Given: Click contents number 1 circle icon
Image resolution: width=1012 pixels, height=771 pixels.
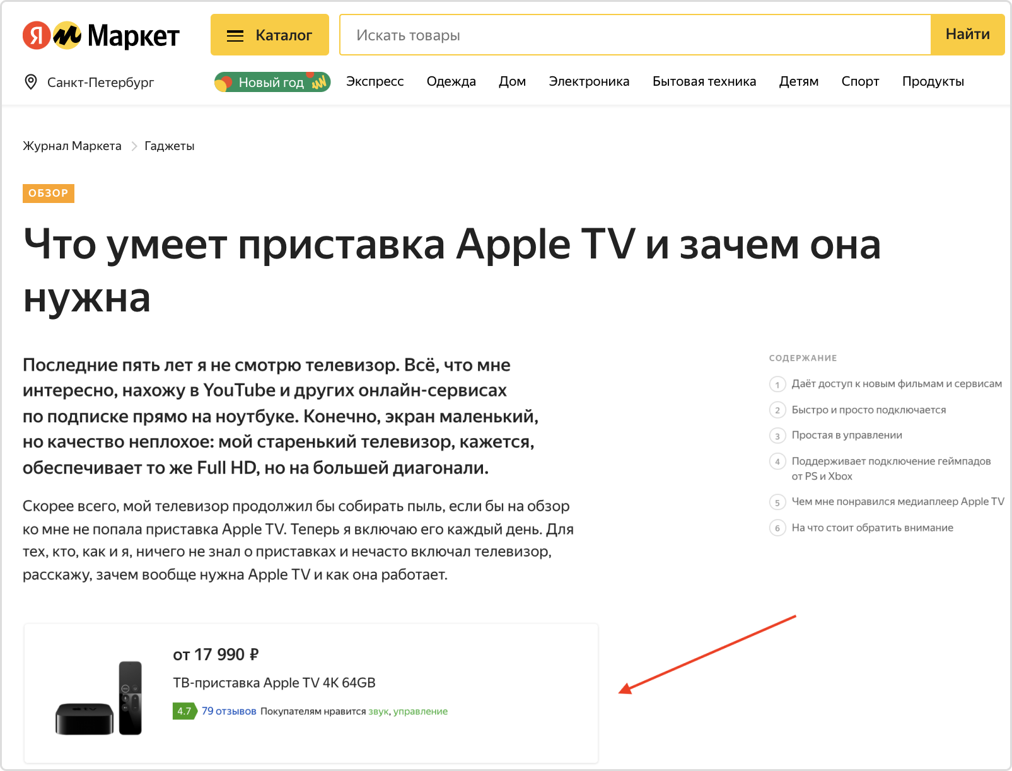Looking at the screenshot, I should coord(777,384).
